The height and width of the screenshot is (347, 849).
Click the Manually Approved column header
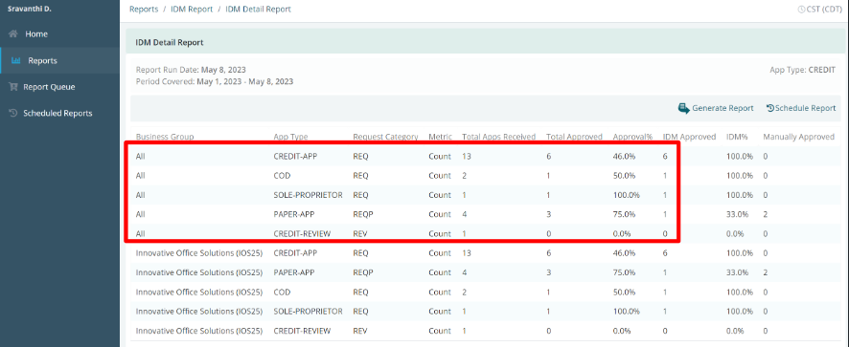tap(798, 137)
